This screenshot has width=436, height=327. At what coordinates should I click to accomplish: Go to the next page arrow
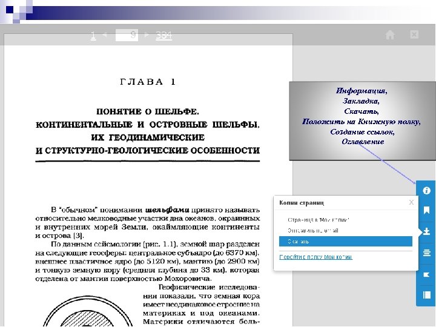147,35
